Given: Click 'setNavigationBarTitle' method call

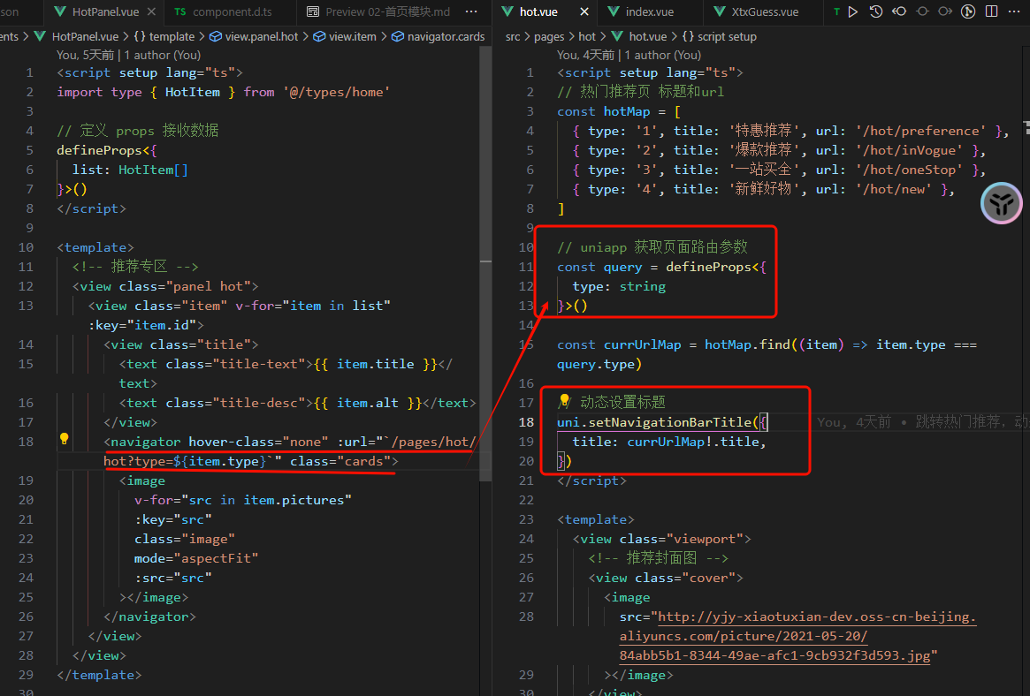Looking at the screenshot, I should 669,422.
